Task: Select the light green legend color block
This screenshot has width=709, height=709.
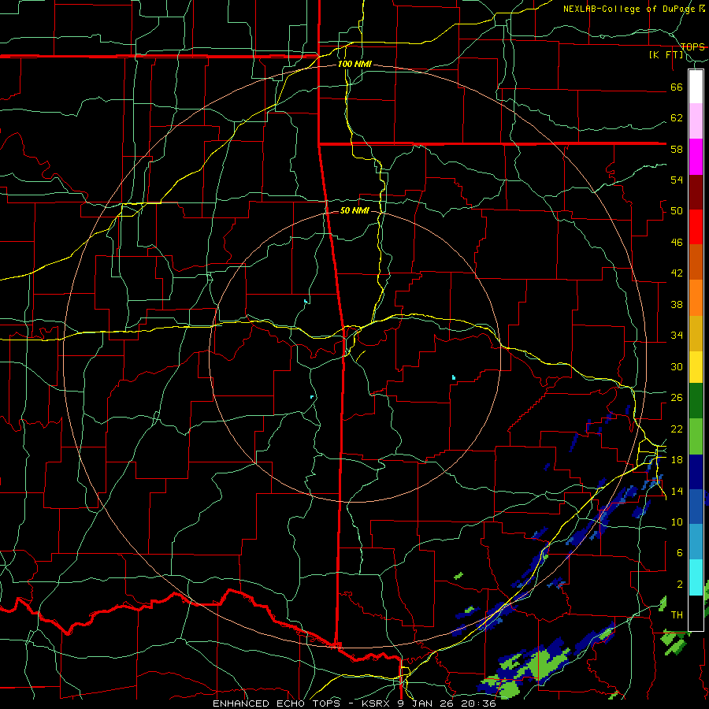Action: click(696, 436)
